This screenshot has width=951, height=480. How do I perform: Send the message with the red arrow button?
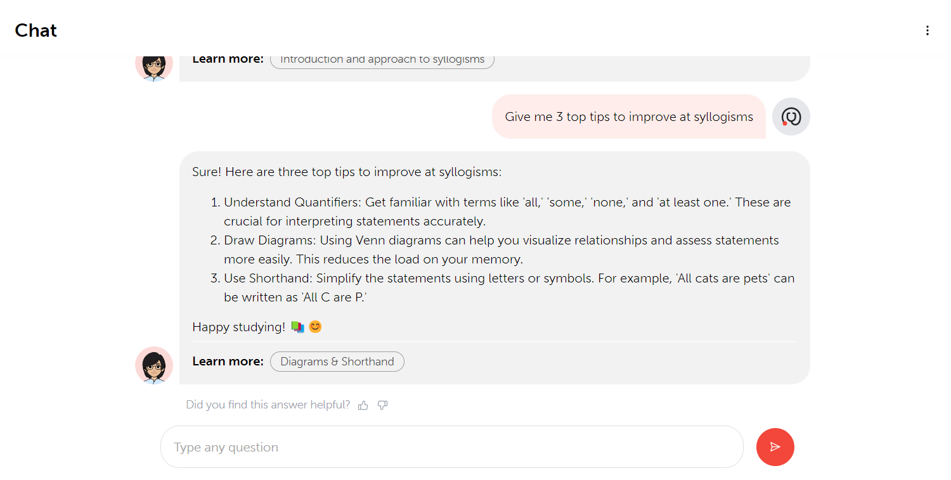775,447
